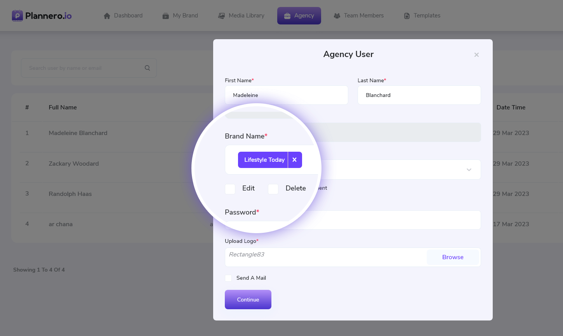Image resolution: width=563 pixels, height=336 pixels.
Task: Click Browse to upload a logo
Action: (x=453, y=257)
